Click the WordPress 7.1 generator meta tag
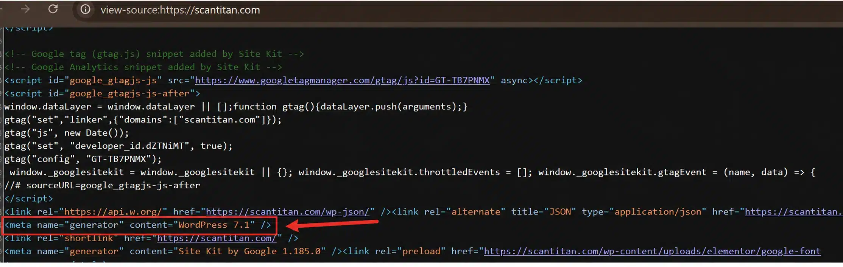Image resolution: width=843 pixels, height=267 pixels. pyautogui.click(x=138, y=225)
